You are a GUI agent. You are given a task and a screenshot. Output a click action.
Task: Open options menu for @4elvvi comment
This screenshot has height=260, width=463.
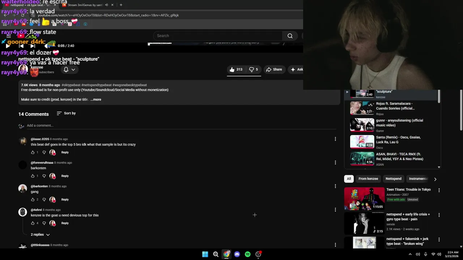pos(335,210)
